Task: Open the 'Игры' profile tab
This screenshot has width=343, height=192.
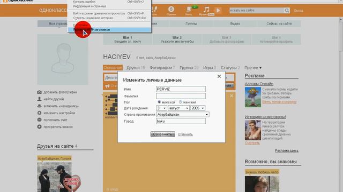Action: pos(210,68)
